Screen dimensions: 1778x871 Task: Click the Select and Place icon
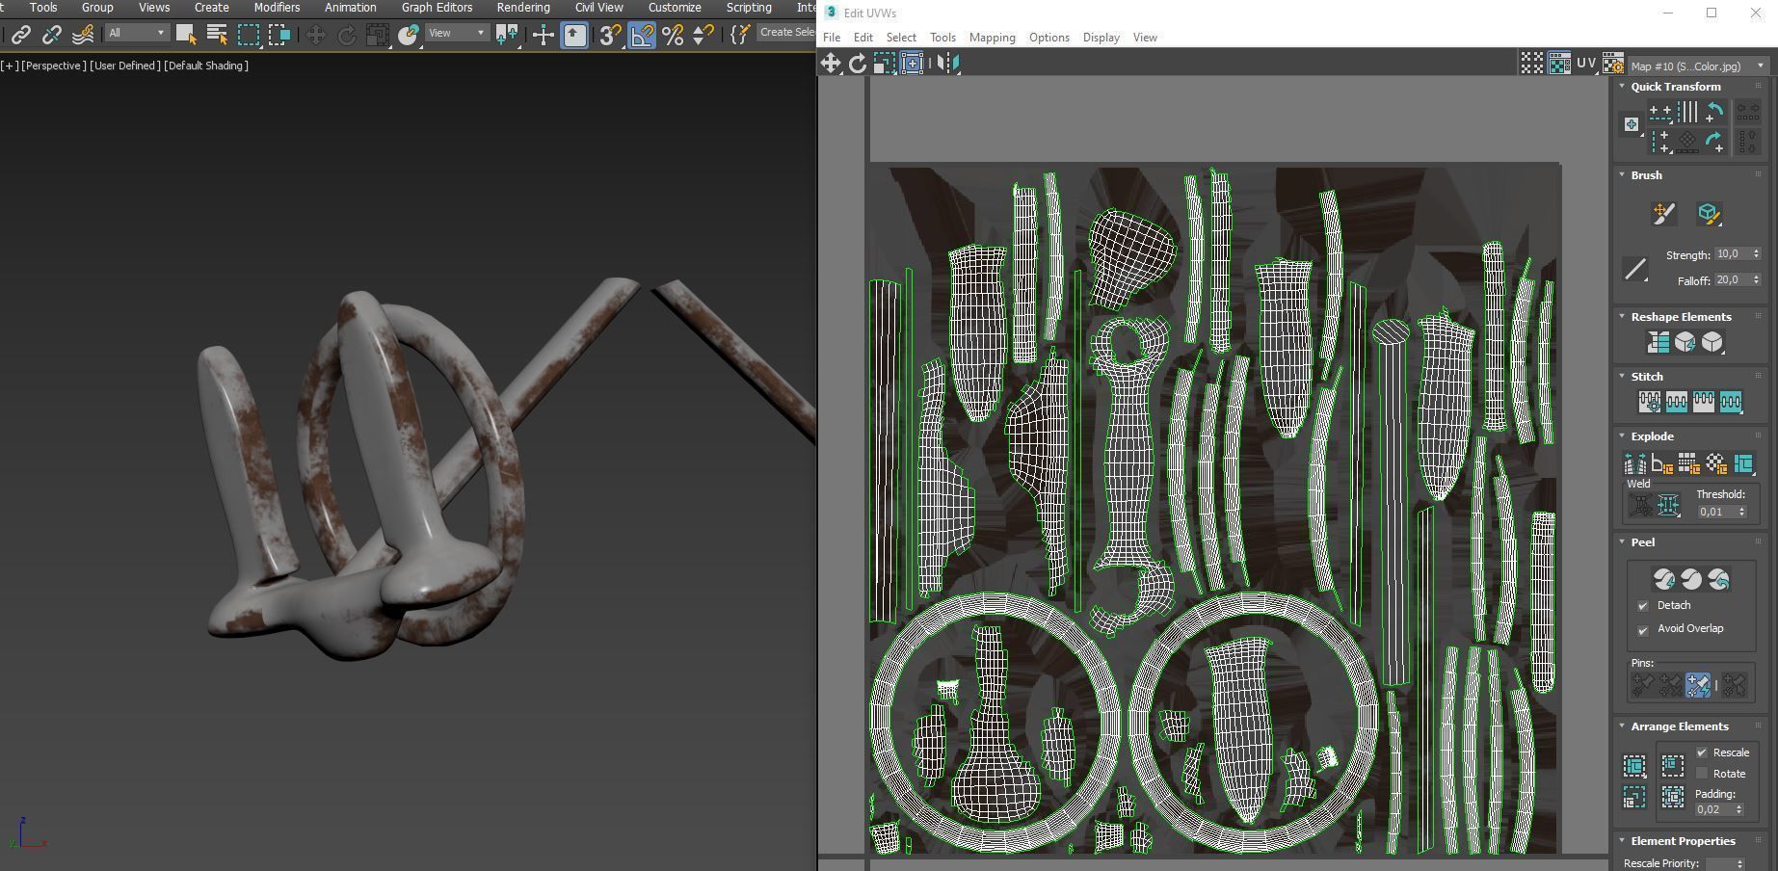point(409,36)
